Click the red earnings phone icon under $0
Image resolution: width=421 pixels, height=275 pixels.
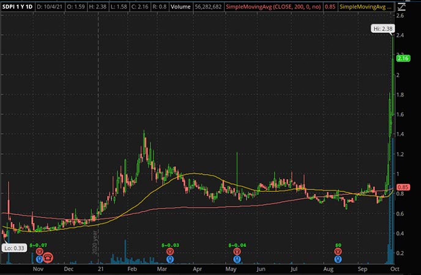[338, 251]
